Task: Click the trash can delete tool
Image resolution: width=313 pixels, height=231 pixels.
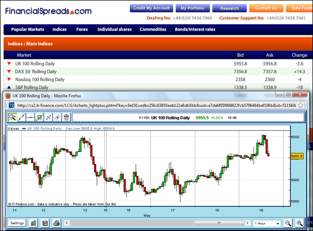Action: click(66, 117)
